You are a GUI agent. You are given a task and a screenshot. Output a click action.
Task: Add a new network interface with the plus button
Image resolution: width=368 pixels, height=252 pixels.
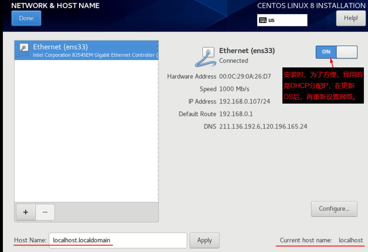[26, 212]
